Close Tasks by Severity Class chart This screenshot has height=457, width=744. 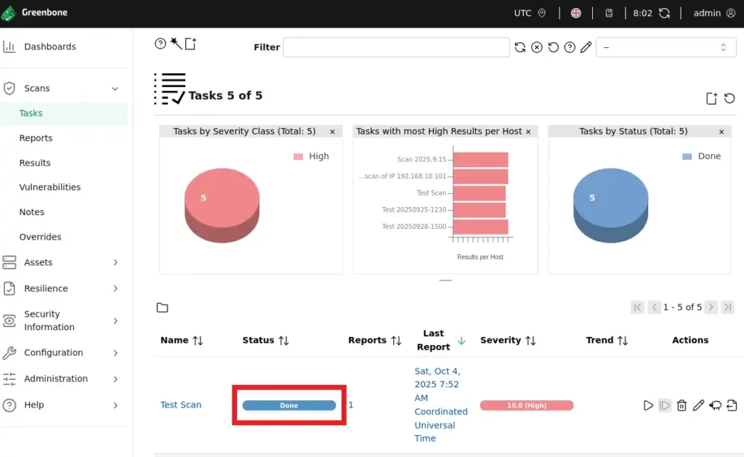(333, 132)
